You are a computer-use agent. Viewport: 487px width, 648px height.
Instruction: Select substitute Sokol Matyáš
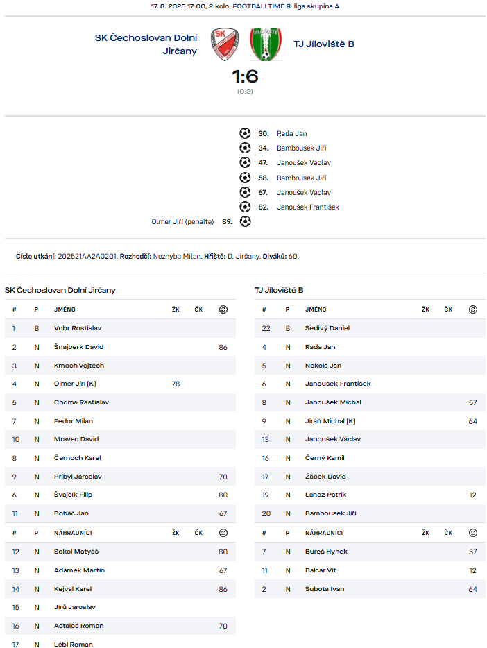coord(76,552)
